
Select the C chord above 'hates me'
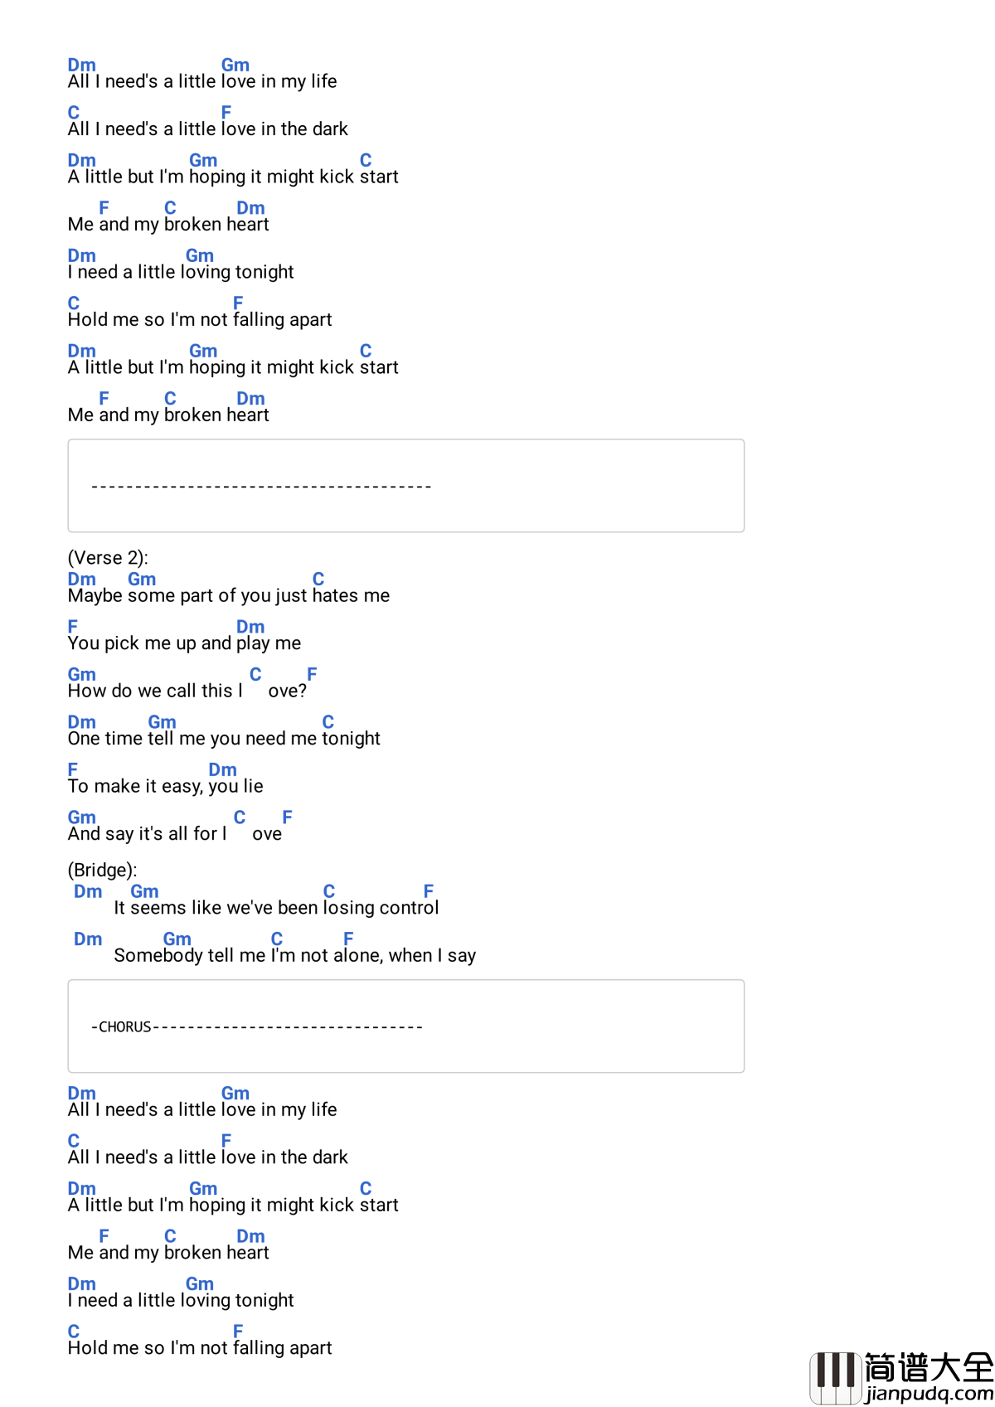click(318, 579)
